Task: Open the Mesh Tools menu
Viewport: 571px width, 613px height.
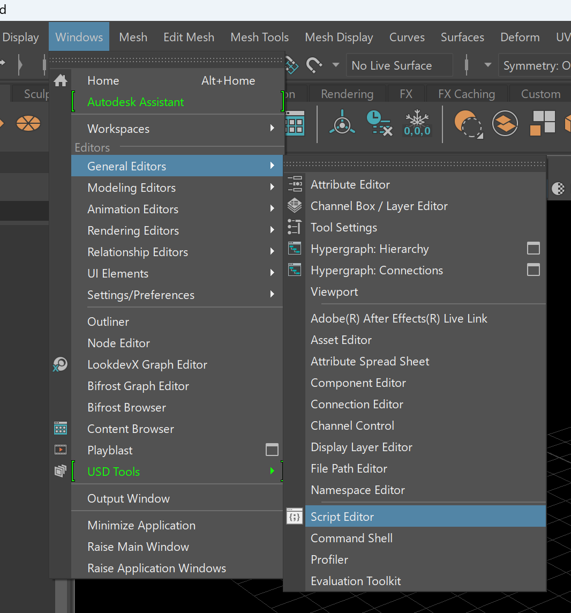Action: [x=259, y=37]
